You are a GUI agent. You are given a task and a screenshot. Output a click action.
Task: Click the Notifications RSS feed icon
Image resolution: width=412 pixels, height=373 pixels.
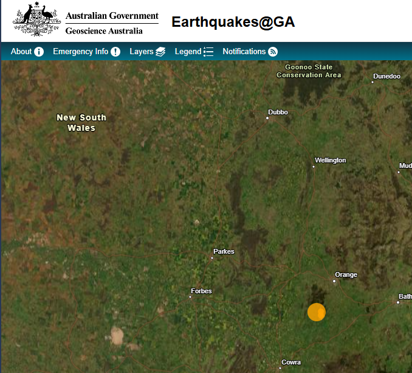[273, 52]
